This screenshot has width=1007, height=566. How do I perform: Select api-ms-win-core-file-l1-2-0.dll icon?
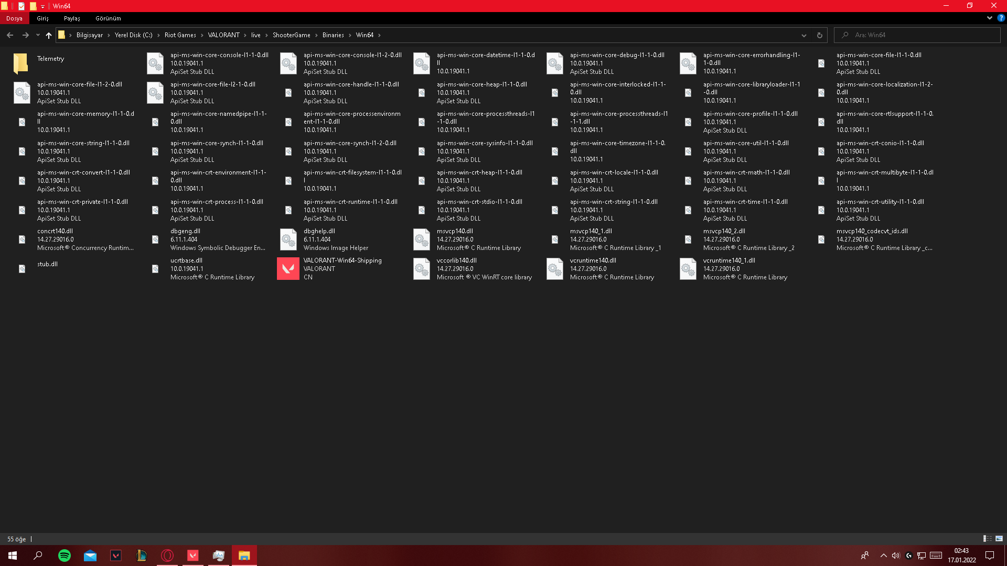coord(22,93)
